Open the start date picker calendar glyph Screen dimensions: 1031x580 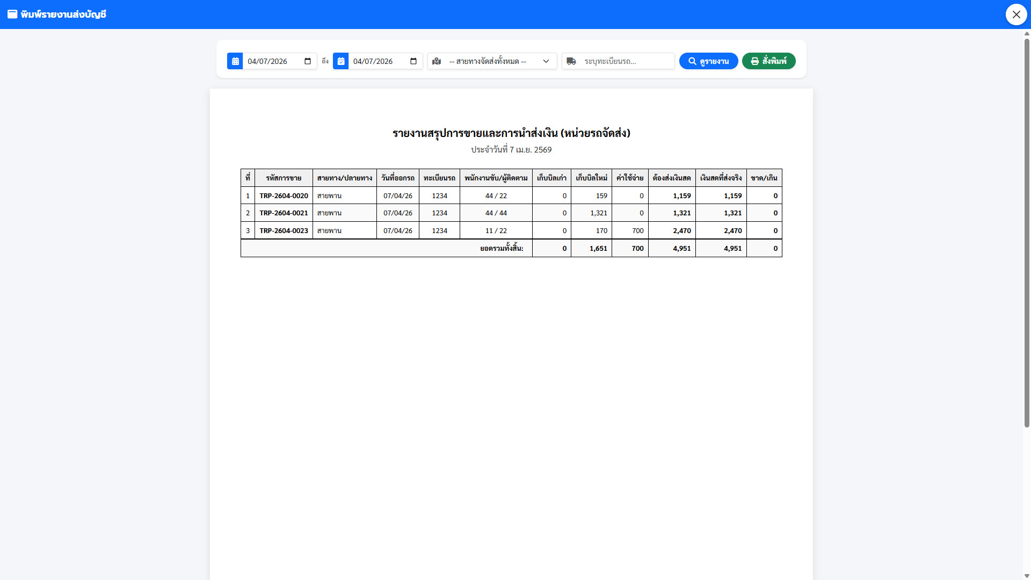click(308, 61)
